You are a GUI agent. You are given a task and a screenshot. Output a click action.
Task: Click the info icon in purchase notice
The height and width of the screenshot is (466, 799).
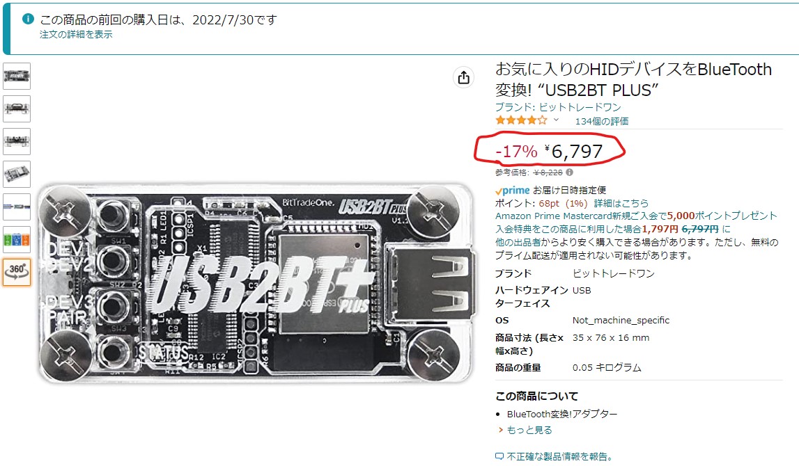pyautogui.click(x=28, y=19)
